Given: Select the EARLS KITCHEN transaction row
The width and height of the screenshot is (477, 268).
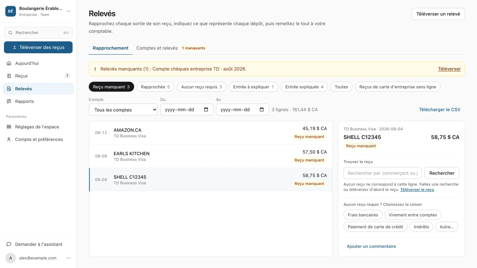Looking at the screenshot, I should click(210, 156).
